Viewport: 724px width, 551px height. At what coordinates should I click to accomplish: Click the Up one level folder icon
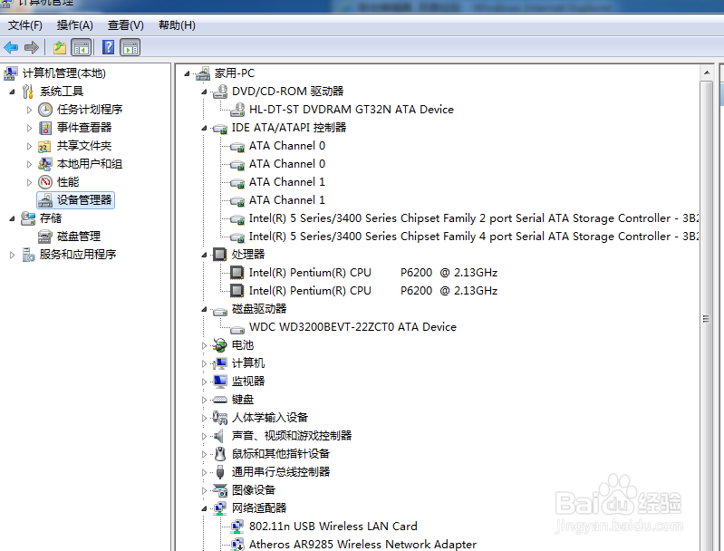[x=60, y=47]
